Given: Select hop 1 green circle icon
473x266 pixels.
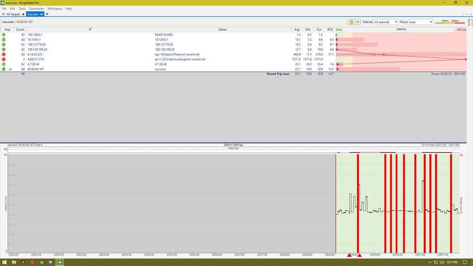Looking at the screenshot, I should [x=4, y=35].
